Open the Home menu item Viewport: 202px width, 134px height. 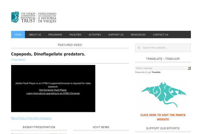pyautogui.click(x=18, y=35)
